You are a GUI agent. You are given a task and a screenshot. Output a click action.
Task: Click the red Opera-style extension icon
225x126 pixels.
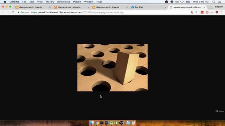(x=207, y=12)
